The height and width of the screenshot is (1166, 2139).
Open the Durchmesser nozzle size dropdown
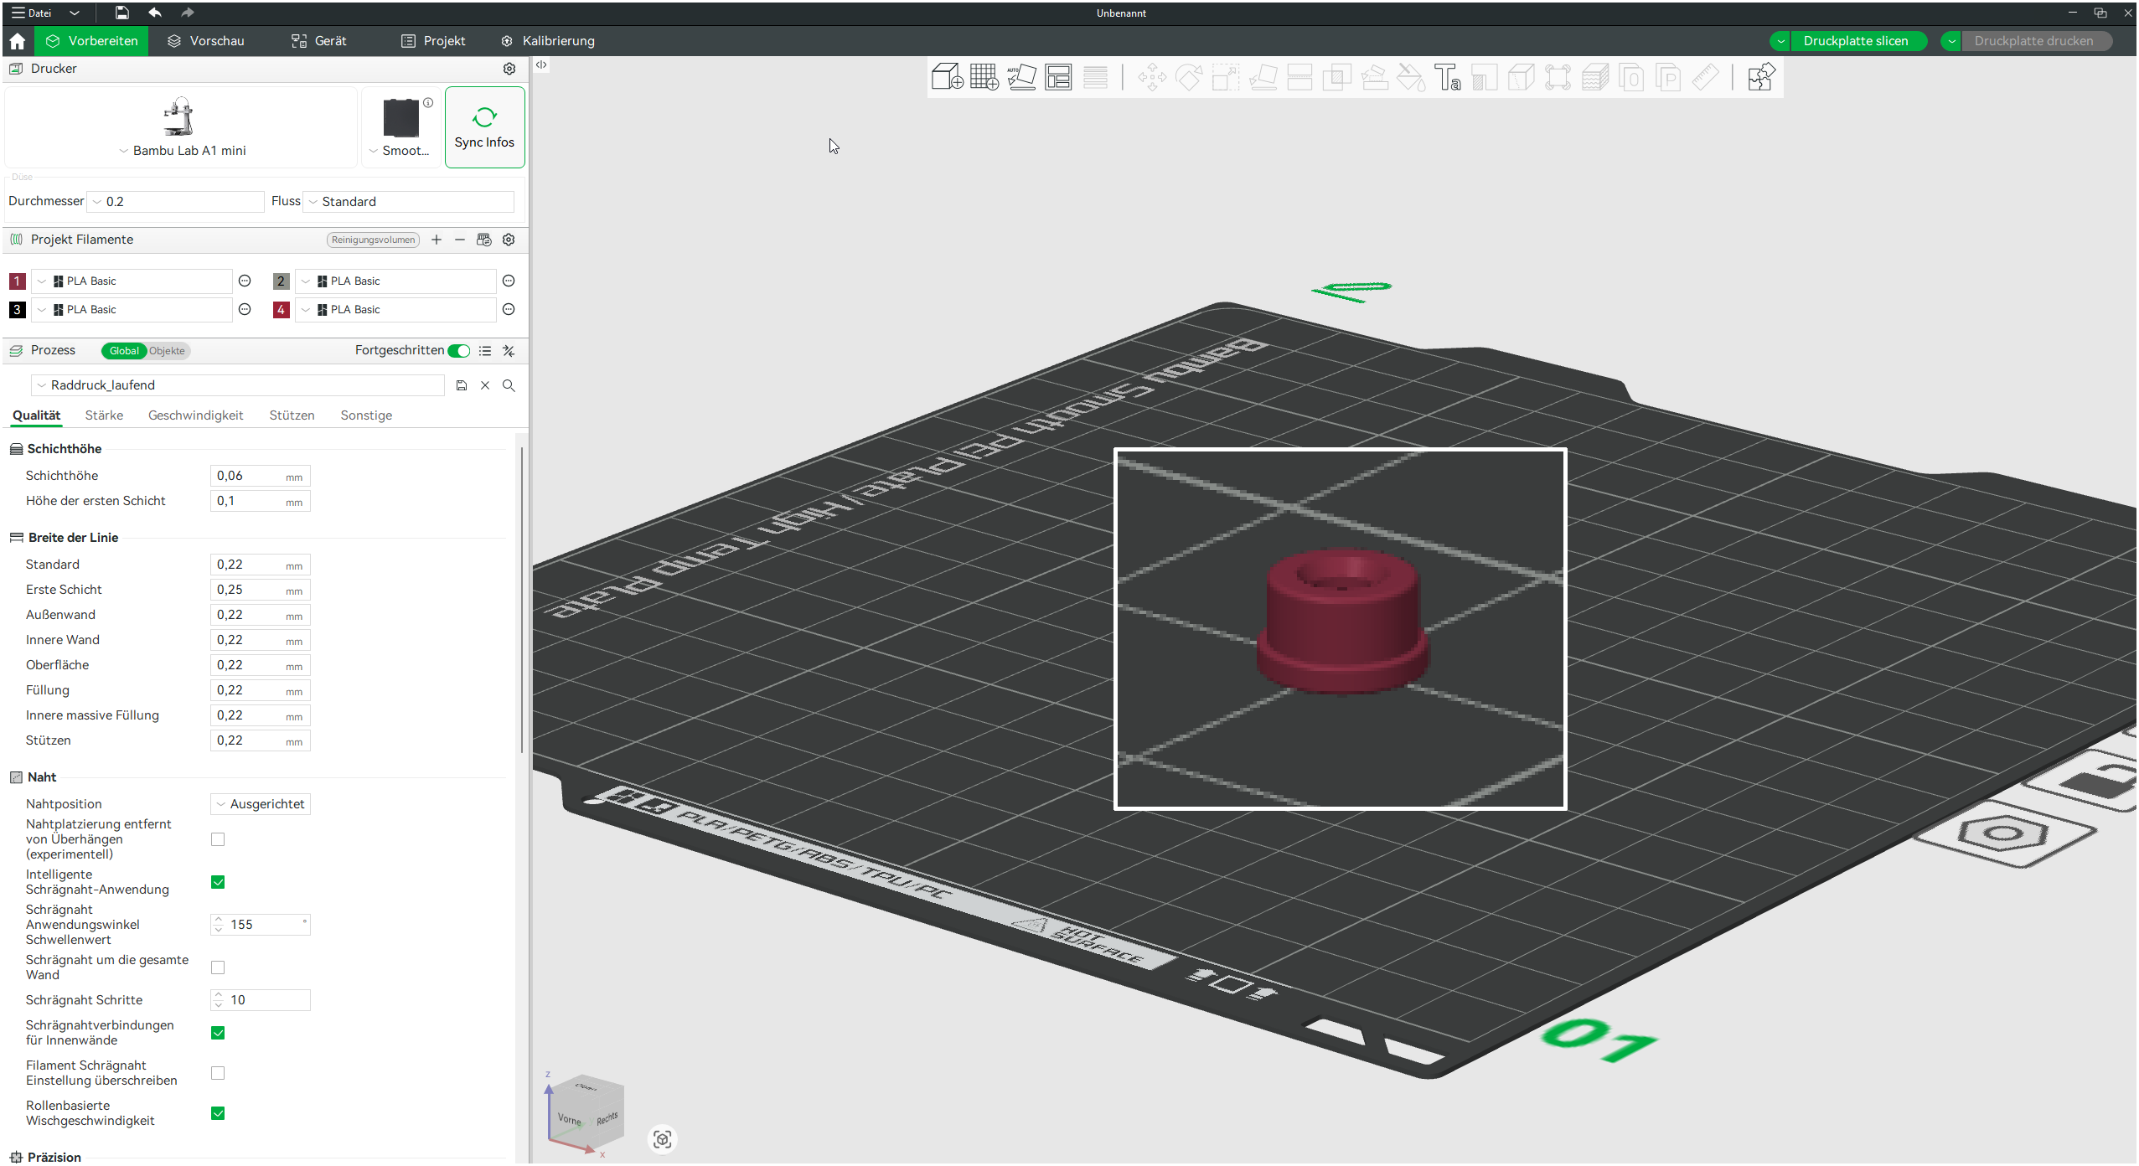point(176,202)
